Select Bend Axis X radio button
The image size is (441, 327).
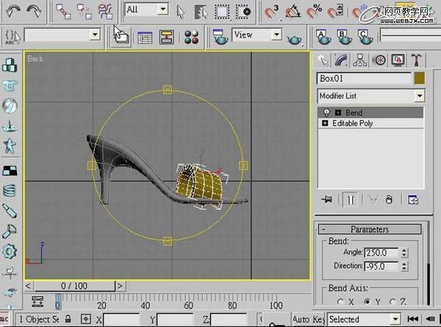(x=340, y=302)
